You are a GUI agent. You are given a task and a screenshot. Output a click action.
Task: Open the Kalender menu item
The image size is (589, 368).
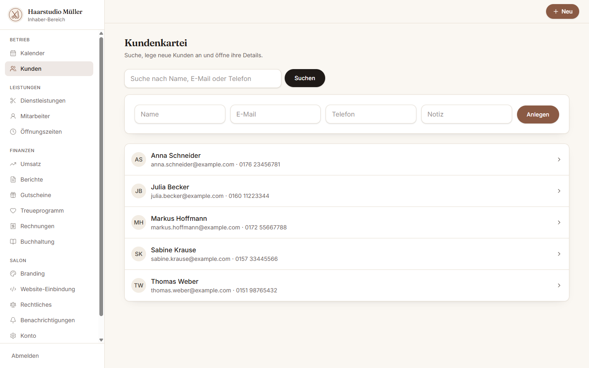tap(49, 53)
